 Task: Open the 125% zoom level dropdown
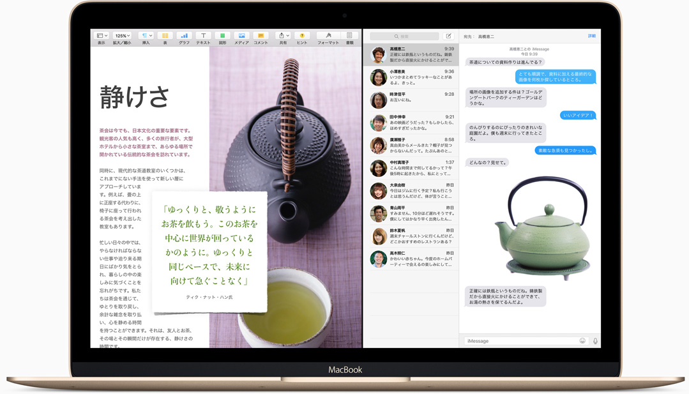tap(122, 36)
